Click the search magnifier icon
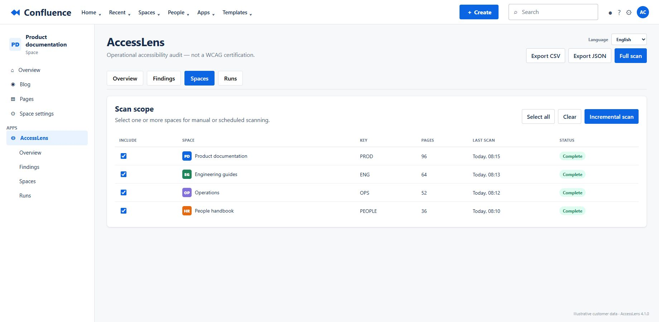 [516, 12]
